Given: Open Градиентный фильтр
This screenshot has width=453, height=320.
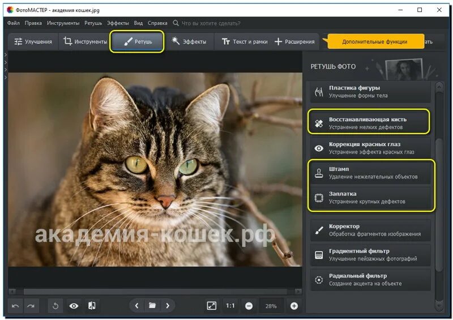Looking at the screenshot, I should click(370, 255).
